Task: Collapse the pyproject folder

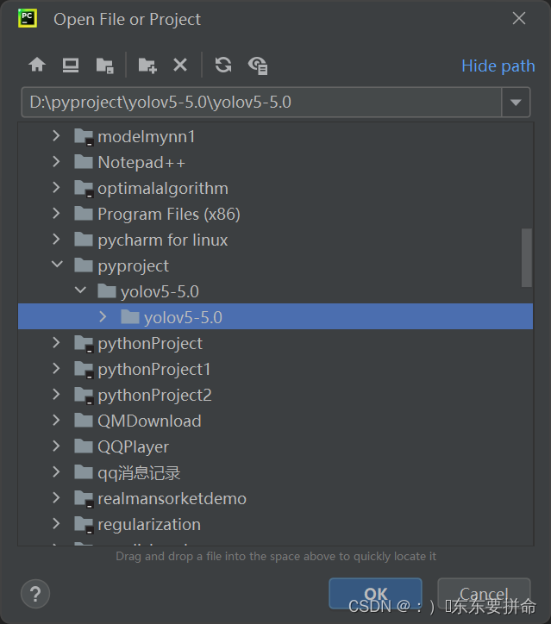Action: pyautogui.click(x=57, y=265)
